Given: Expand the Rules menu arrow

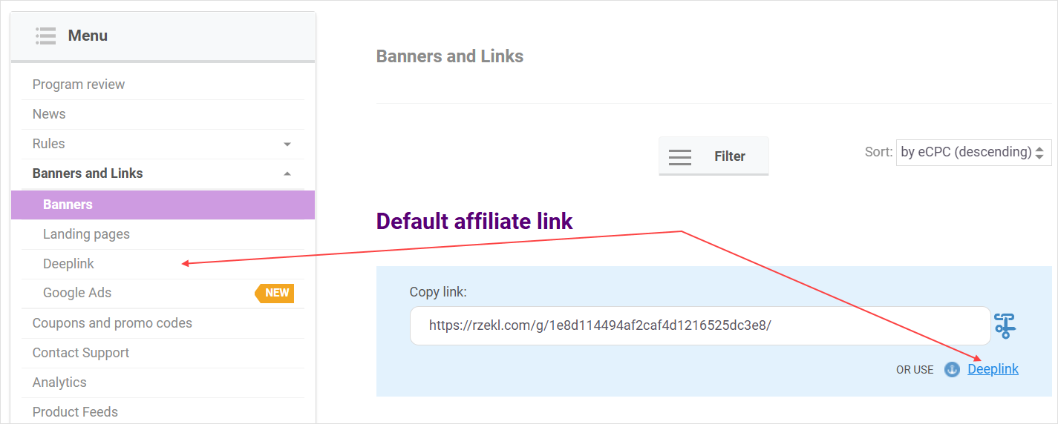Looking at the screenshot, I should tap(287, 145).
